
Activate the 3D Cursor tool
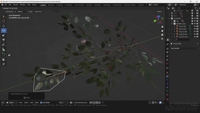[x=4, y=21]
